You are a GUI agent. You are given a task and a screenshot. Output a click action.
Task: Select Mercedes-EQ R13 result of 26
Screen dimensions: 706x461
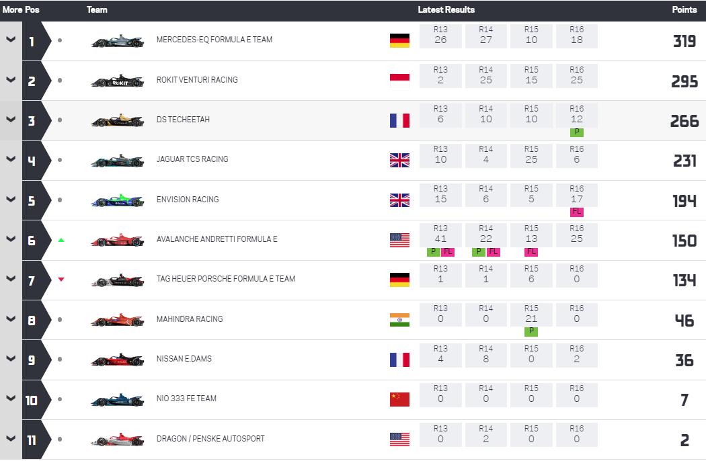[441, 36]
